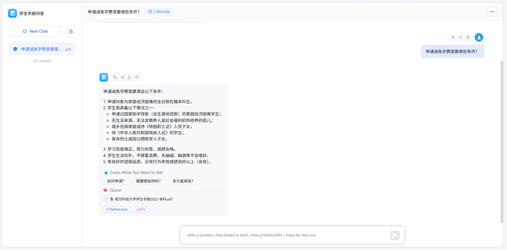Click the Quote section heading
507x250 pixels.
tap(115, 190)
